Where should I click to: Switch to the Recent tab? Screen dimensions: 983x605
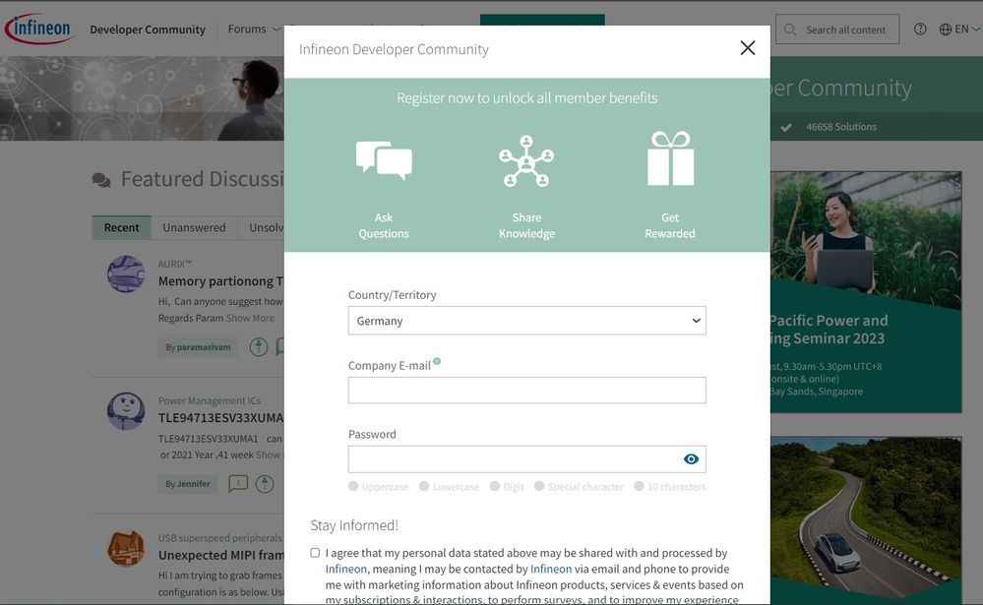(x=122, y=227)
